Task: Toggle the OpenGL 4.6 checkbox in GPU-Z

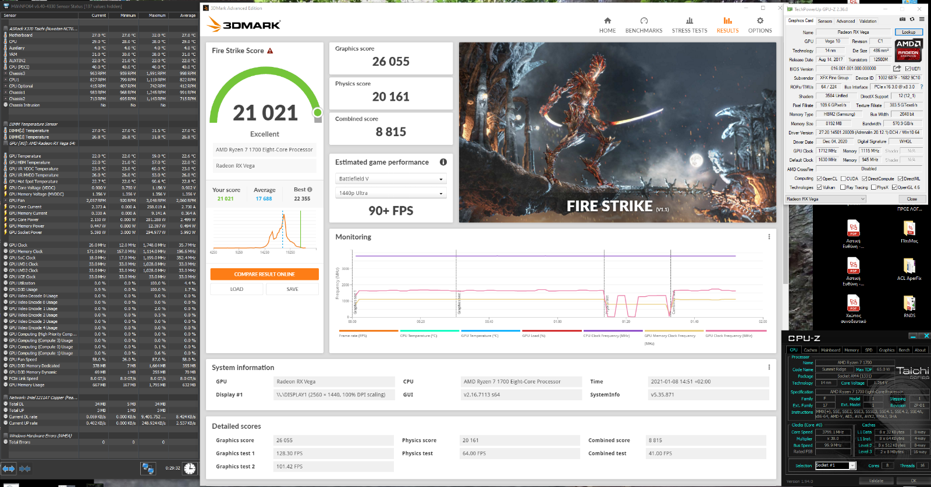Action: point(894,187)
